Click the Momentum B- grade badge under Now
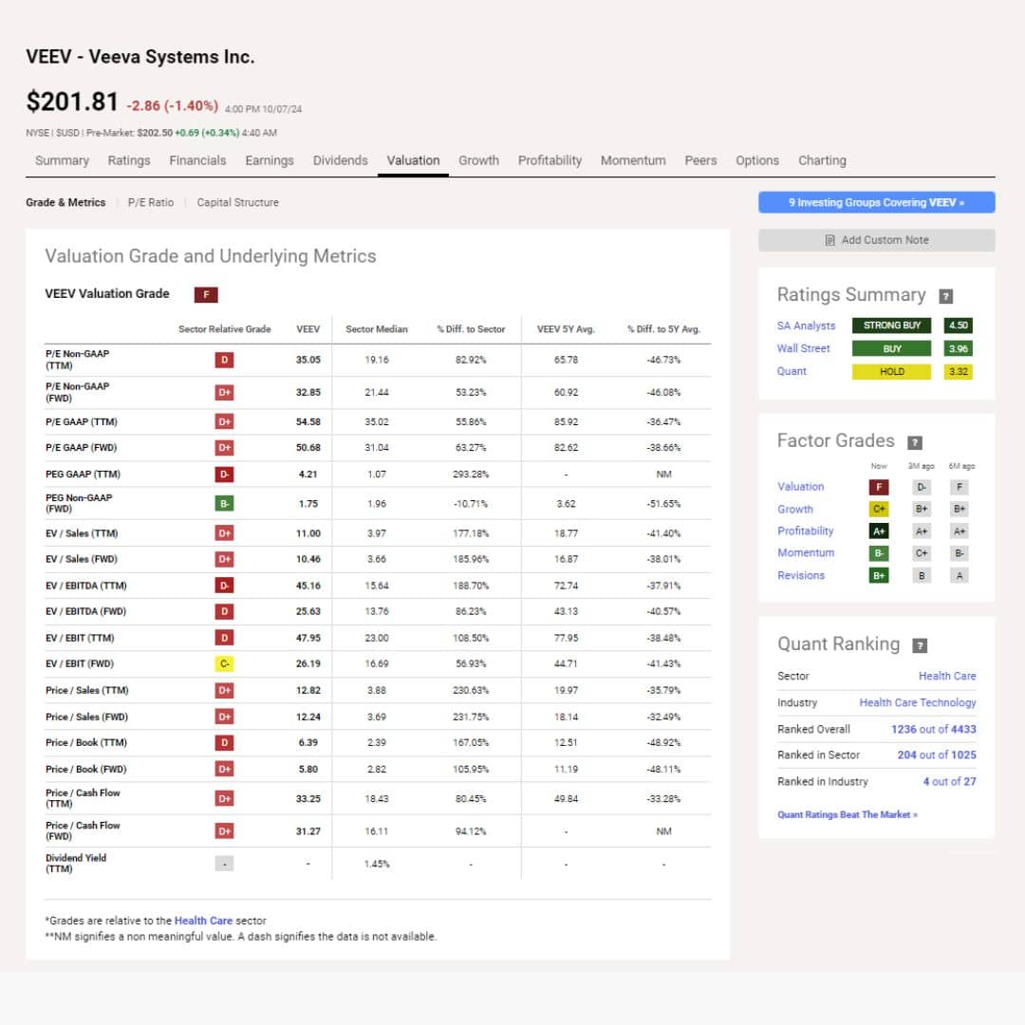Screen dimensions: 1025x1025 pos(879,553)
